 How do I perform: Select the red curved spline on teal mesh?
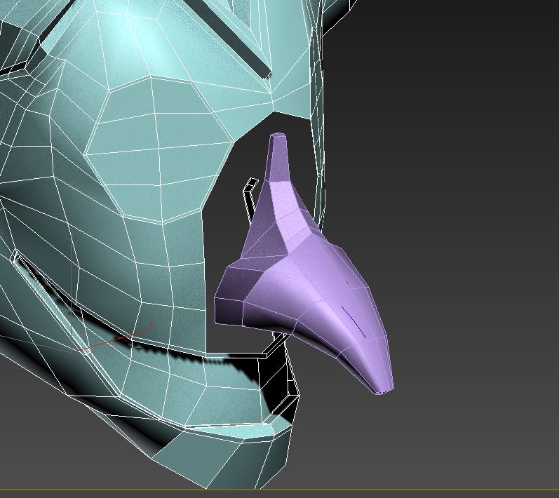point(112,341)
